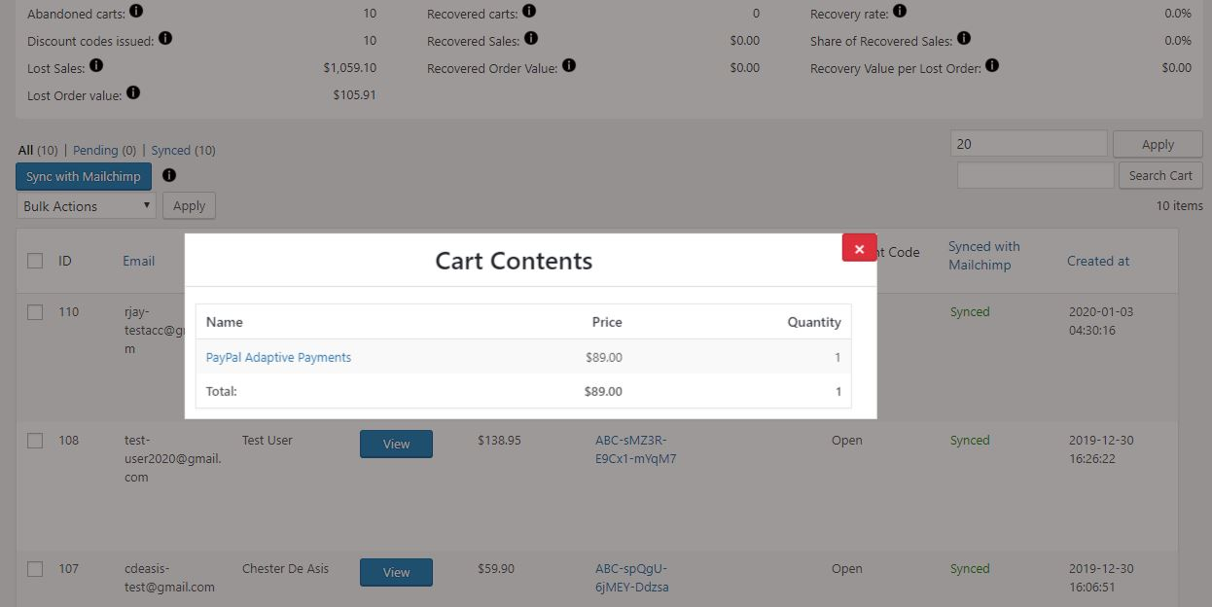This screenshot has height=607, width=1212.
Task: Click the $89.00 price in PayPal row
Action: (604, 357)
